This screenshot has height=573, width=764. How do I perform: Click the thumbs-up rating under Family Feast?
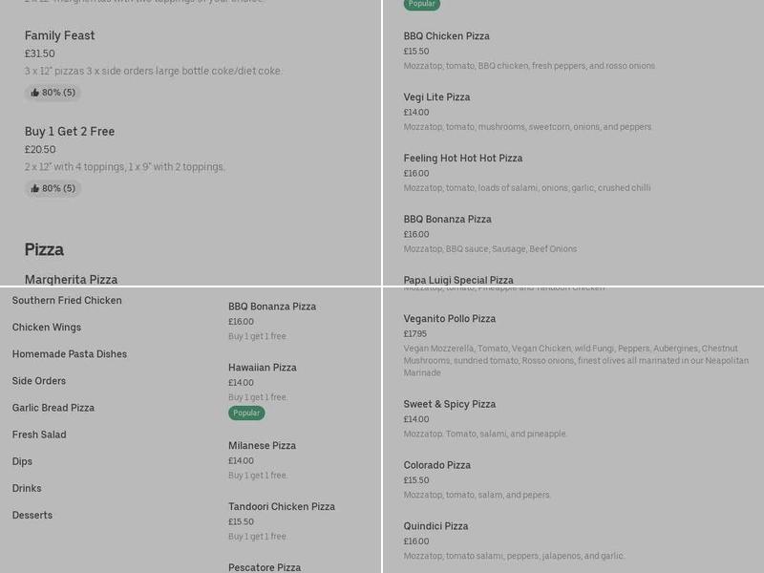[53, 93]
